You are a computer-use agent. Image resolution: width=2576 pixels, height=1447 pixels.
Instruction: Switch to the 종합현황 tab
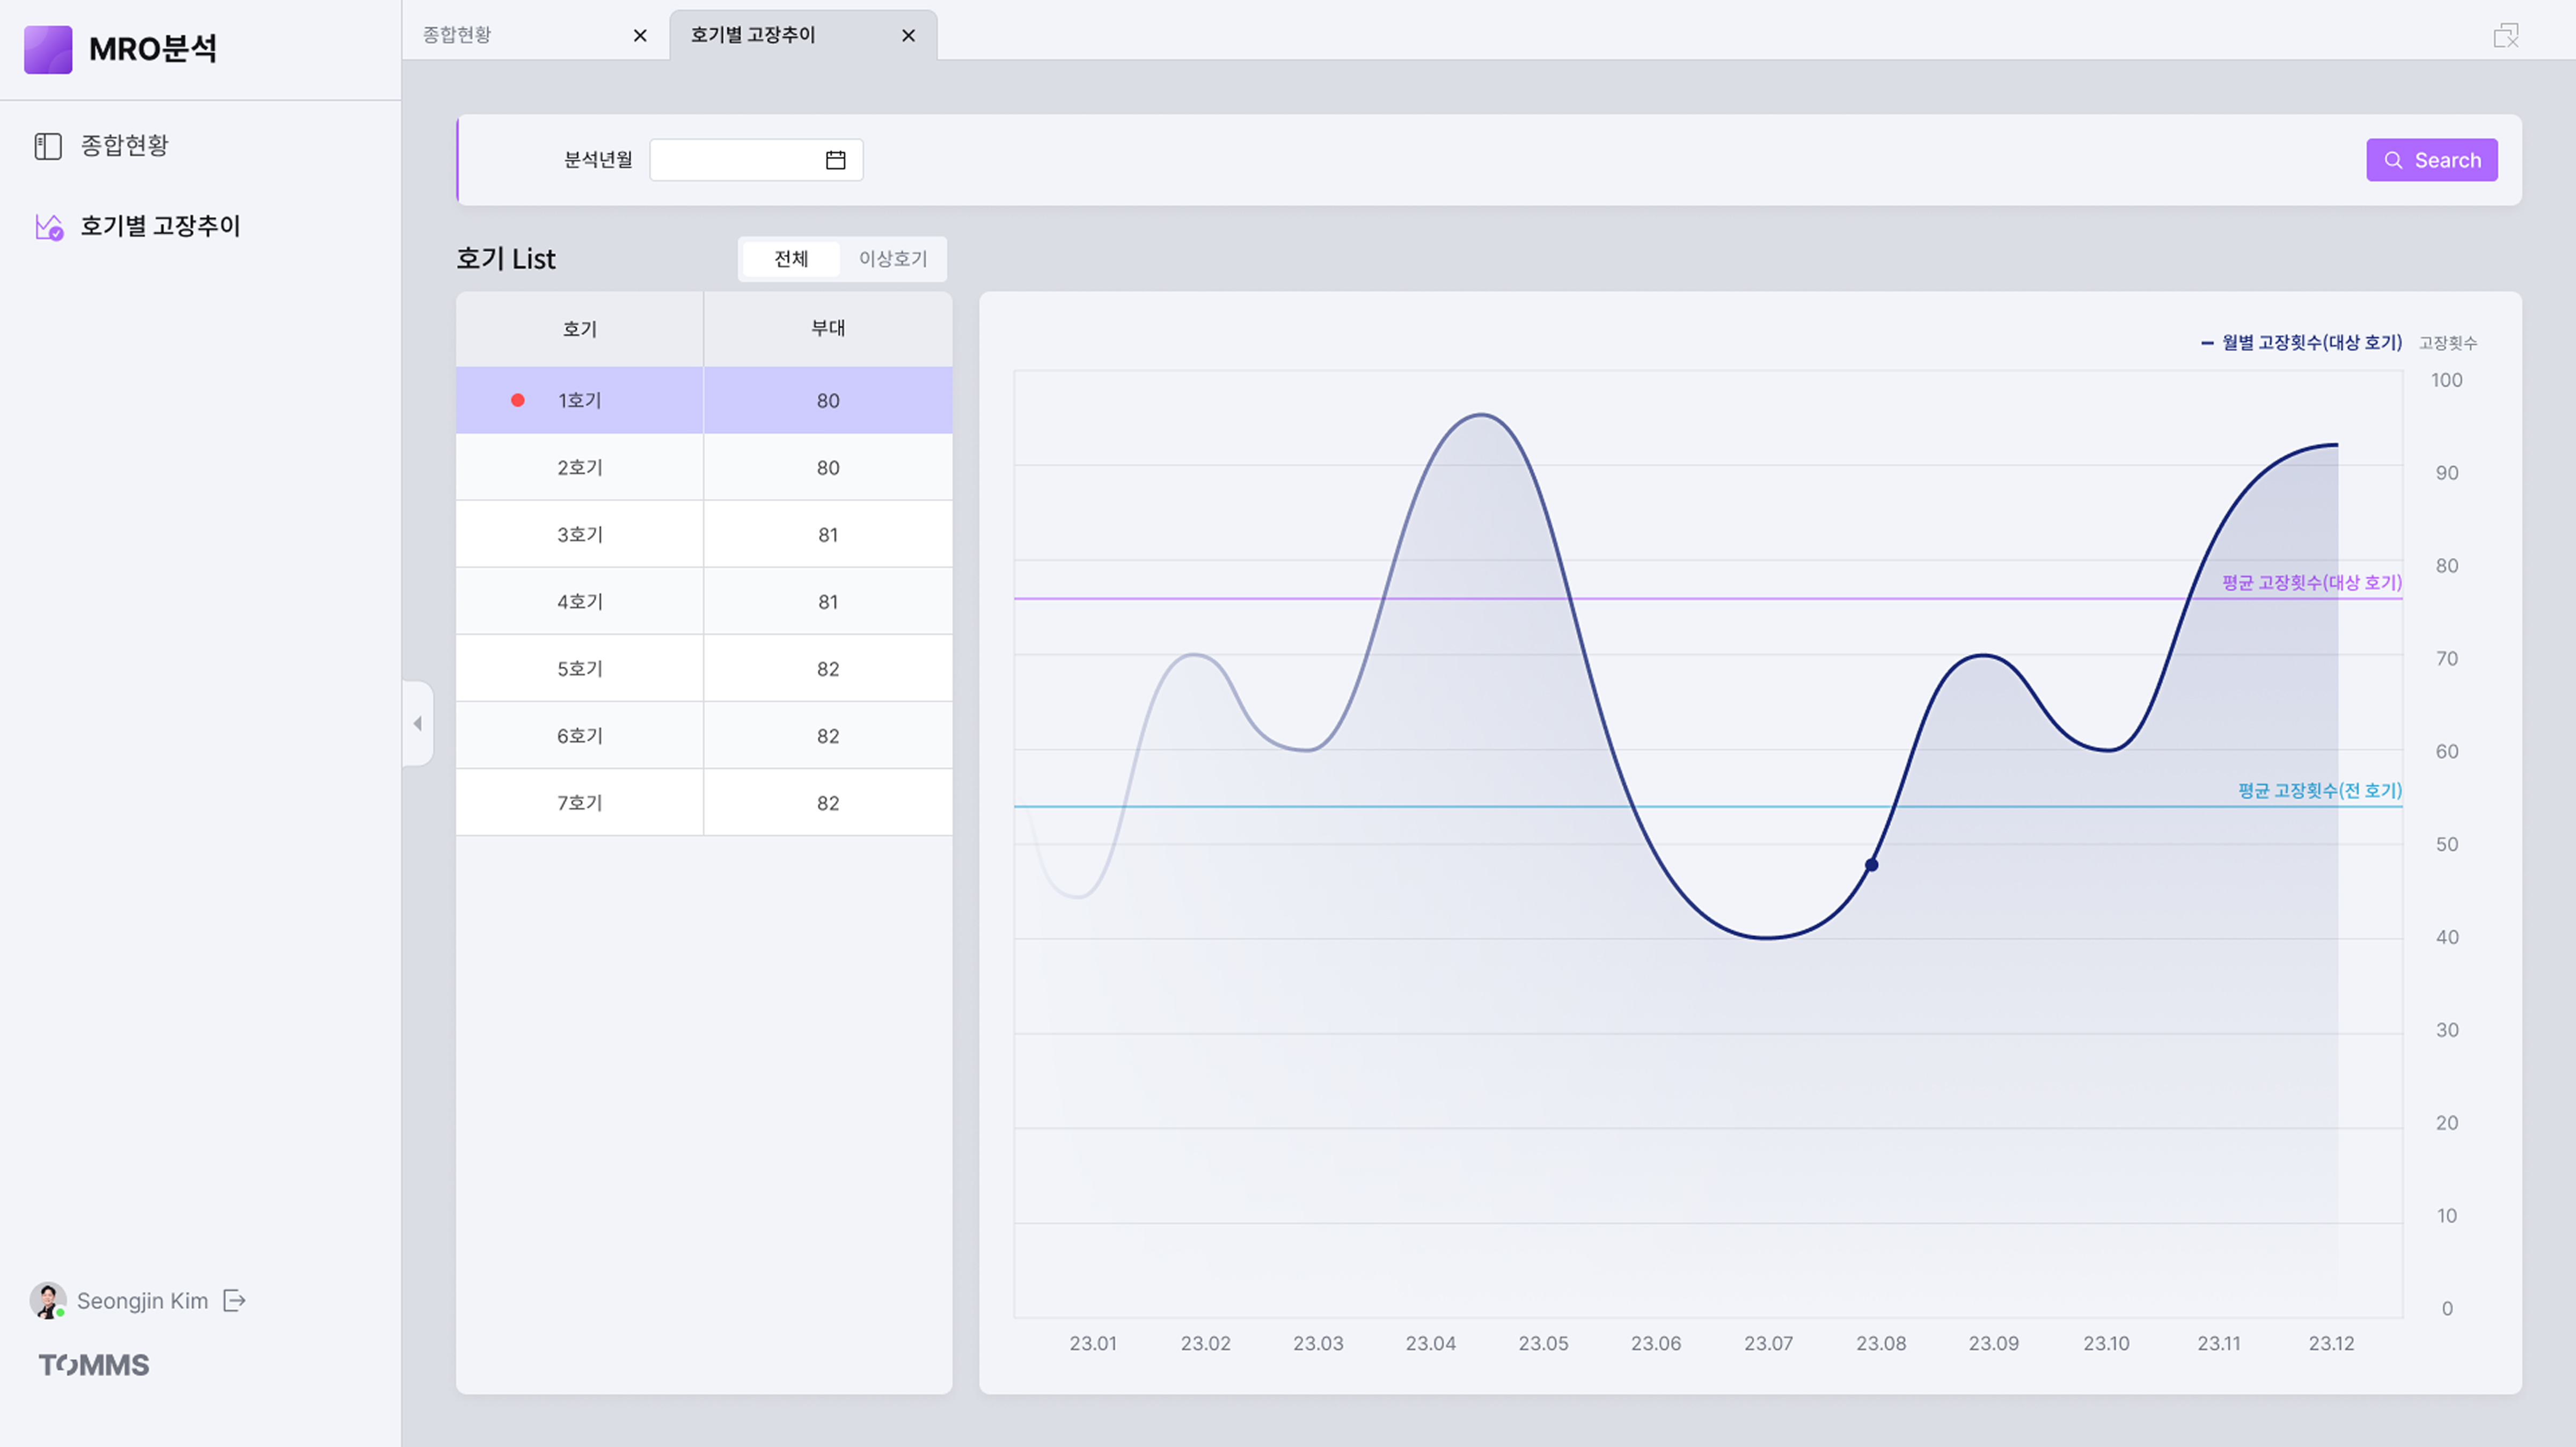click(457, 35)
